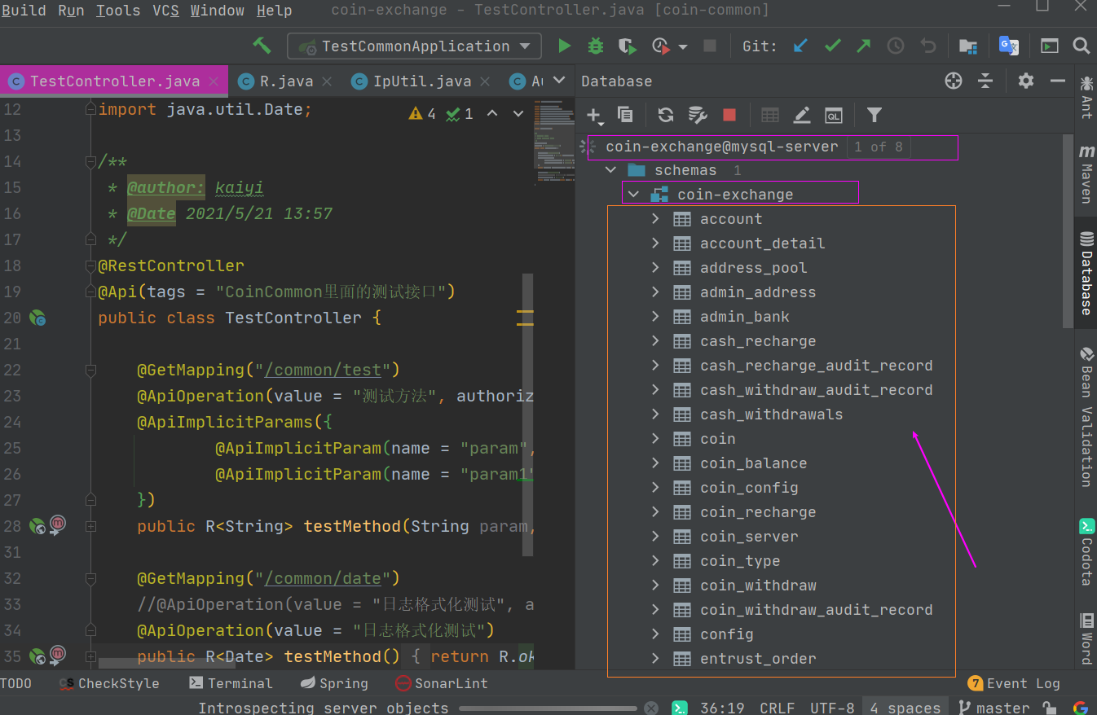Click the master Git branch widget

[x=994, y=708]
